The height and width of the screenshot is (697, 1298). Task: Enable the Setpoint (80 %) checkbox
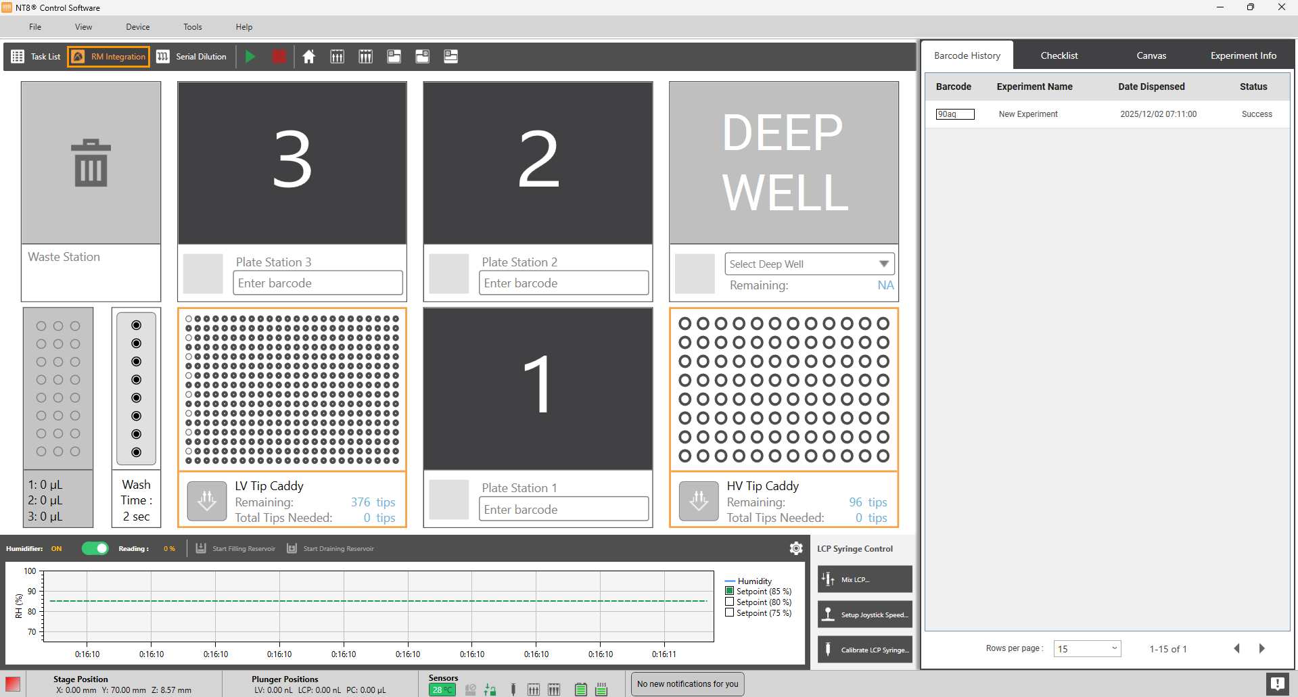[730, 602]
